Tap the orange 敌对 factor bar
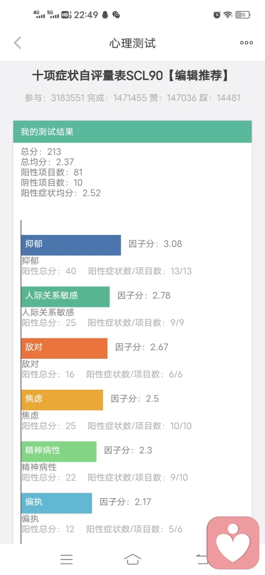The height and width of the screenshot is (575, 265). (x=65, y=348)
